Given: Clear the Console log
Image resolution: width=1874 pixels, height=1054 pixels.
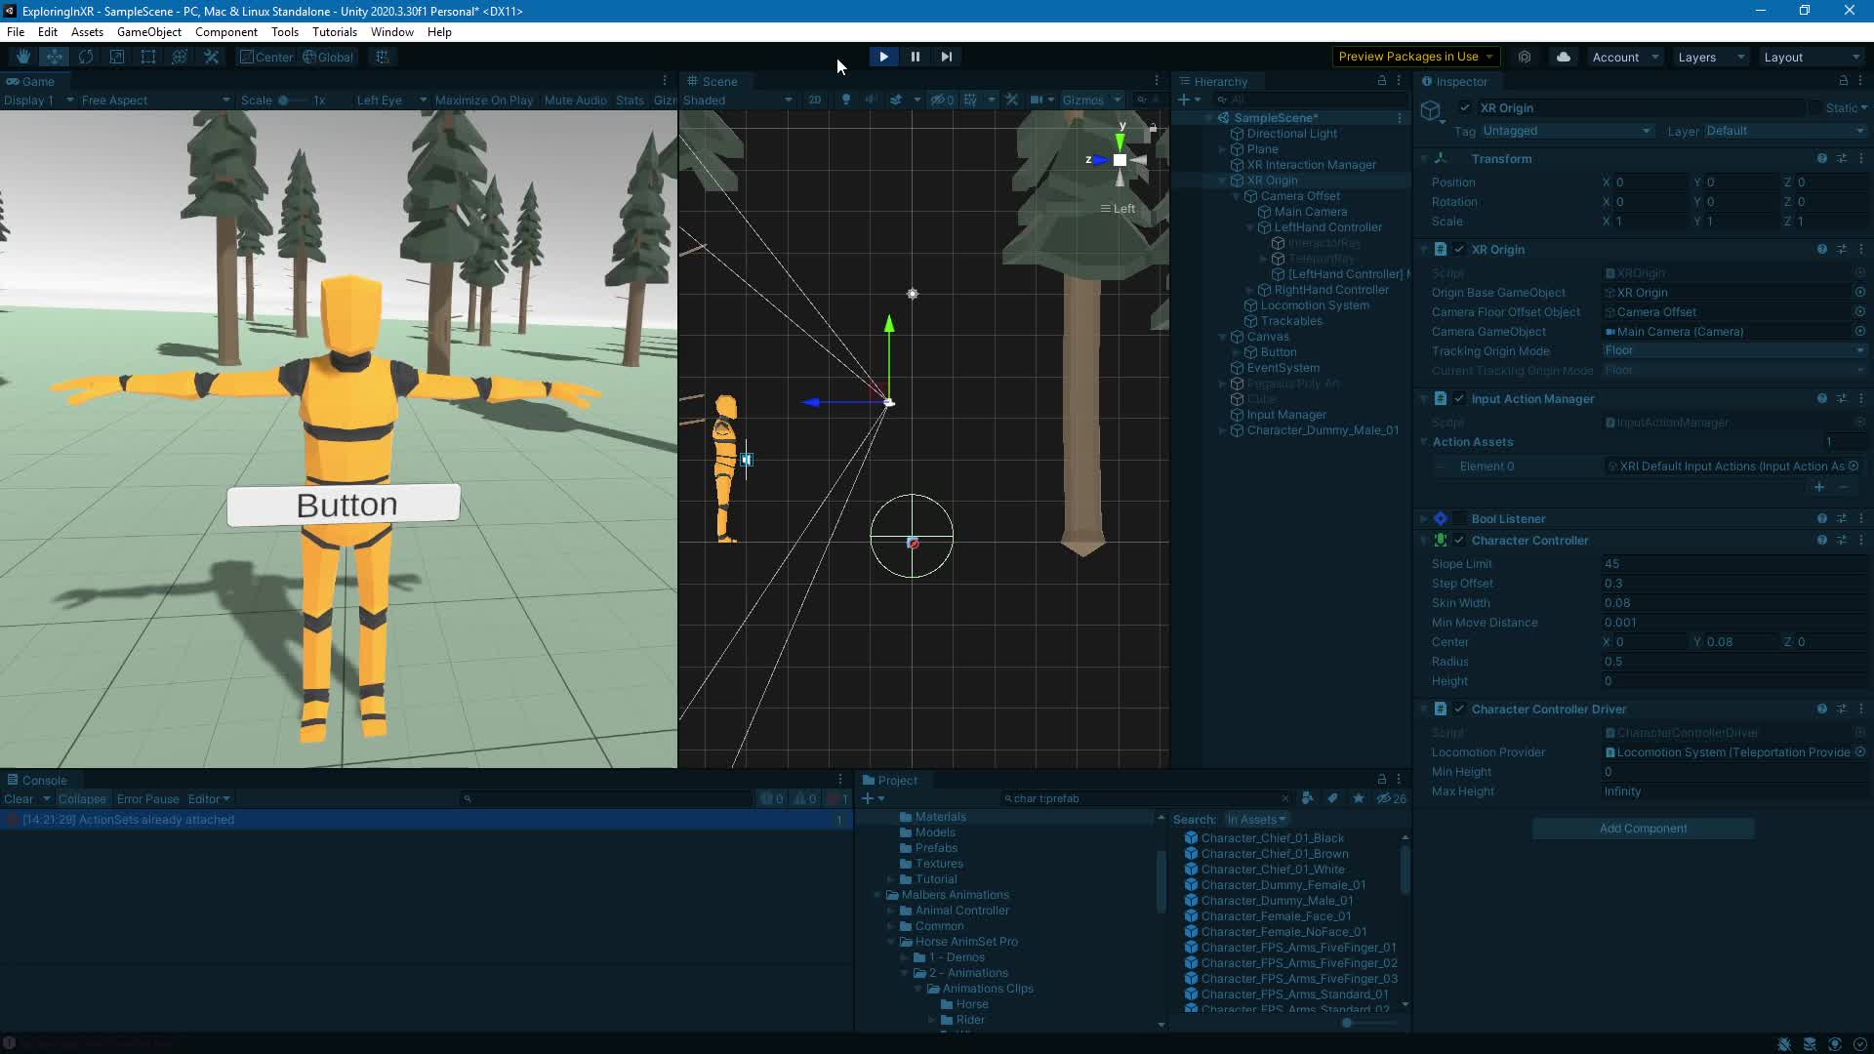Looking at the screenshot, I should pos(19,799).
